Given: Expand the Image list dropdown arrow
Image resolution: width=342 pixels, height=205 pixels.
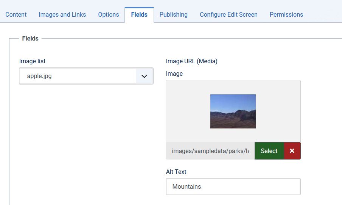Looking at the screenshot, I should pos(144,76).
